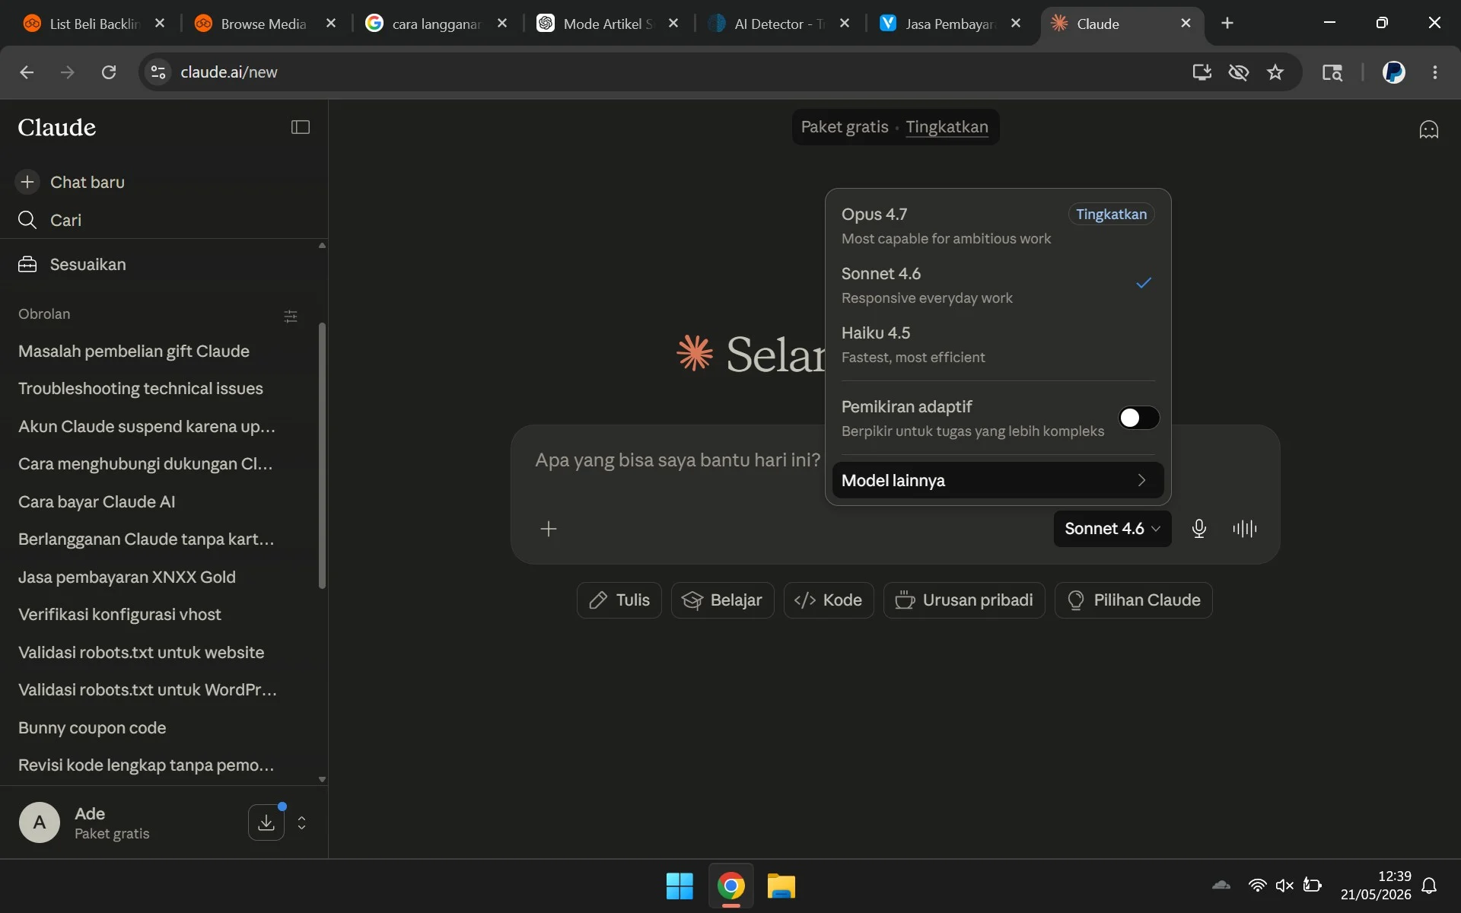Click the microphone dictation icon

[x=1199, y=529]
